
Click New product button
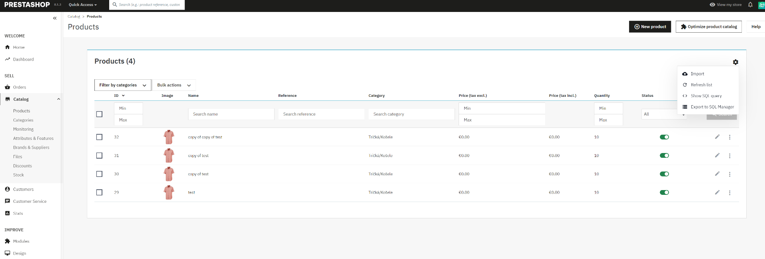point(650,27)
